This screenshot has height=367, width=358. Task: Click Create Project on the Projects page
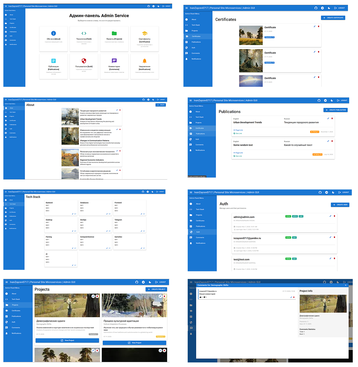click(156, 289)
